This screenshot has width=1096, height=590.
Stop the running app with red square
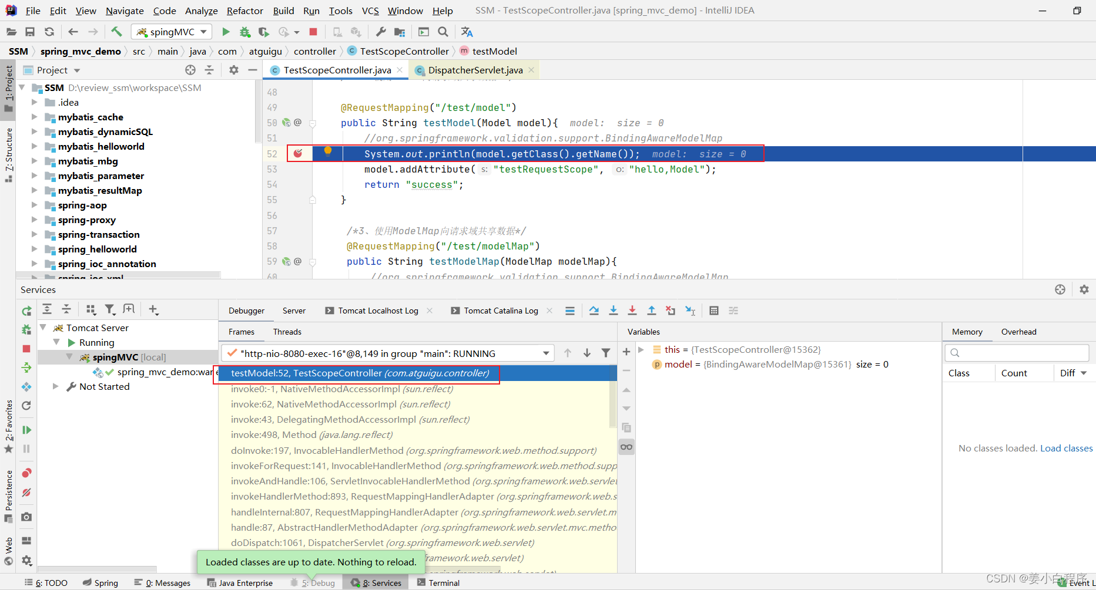pyautogui.click(x=313, y=32)
